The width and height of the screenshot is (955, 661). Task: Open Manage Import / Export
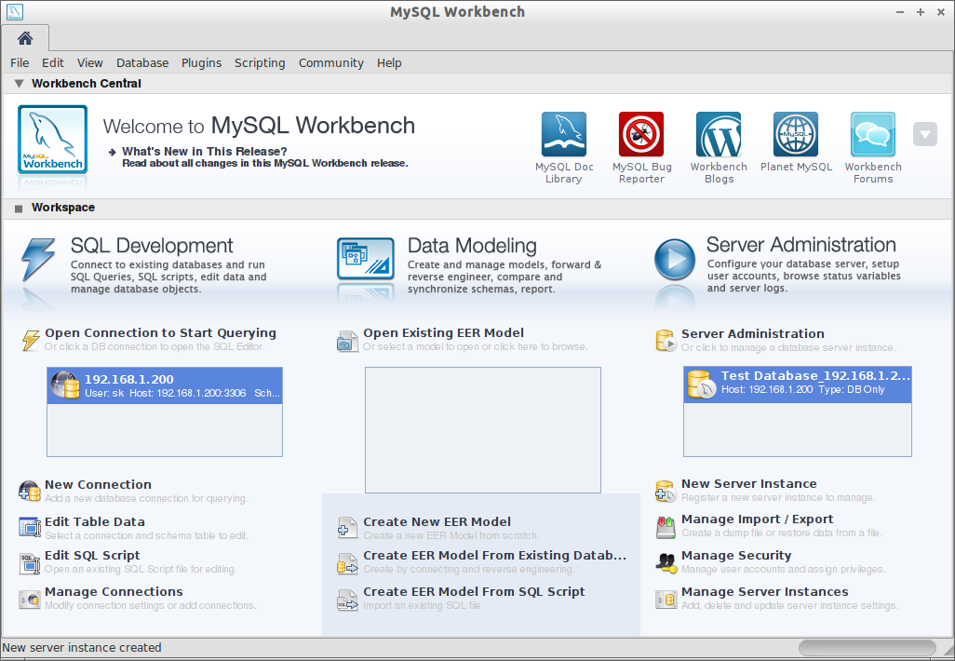pos(758,519)
